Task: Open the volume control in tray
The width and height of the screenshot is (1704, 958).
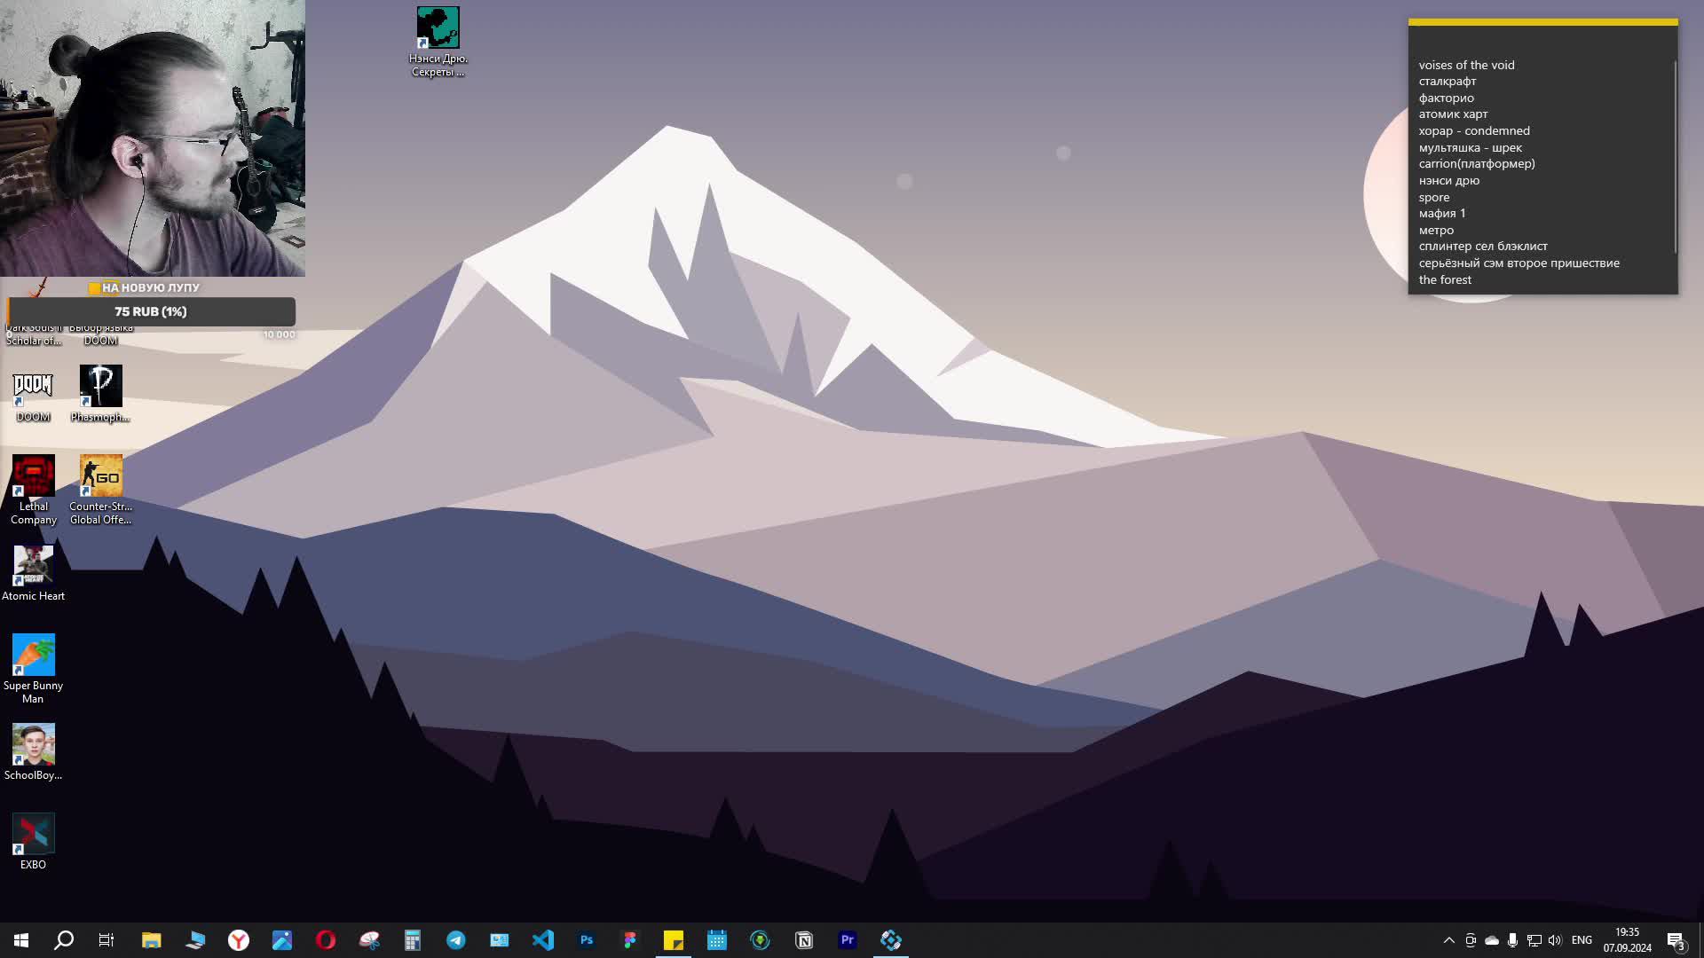Action: pos(1555,940)
